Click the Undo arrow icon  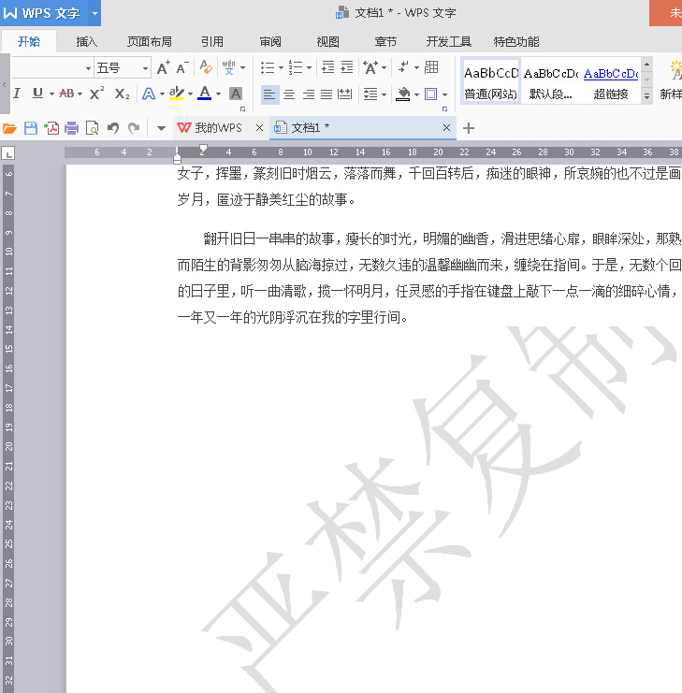113,128
